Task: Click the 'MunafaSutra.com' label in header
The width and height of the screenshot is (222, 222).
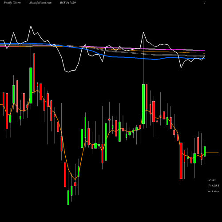Action: [40, 3]
